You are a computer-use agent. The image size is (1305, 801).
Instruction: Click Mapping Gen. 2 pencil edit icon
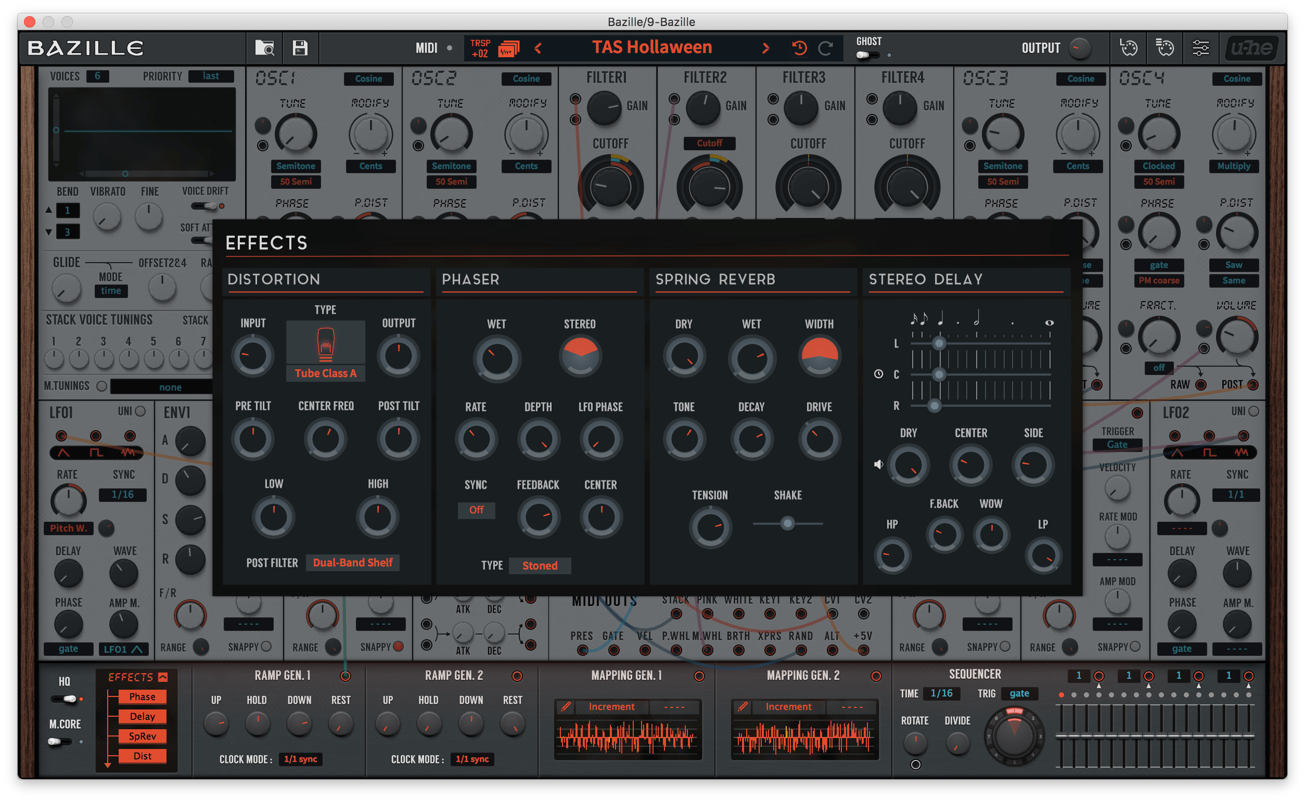point(743,706)
